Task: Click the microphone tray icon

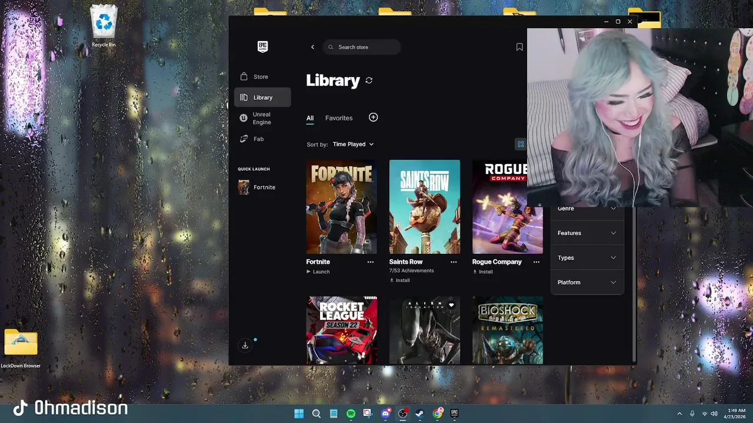Action: click(x=692, y=414)
